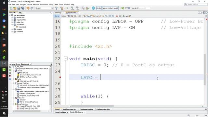Click the red record macro icon in editor toolbar
This screenshot has height=117, width=208.
click(x=117, y=16)
